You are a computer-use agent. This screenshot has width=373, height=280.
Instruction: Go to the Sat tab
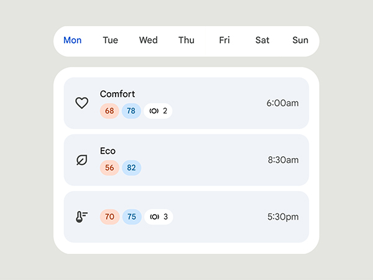262,40
